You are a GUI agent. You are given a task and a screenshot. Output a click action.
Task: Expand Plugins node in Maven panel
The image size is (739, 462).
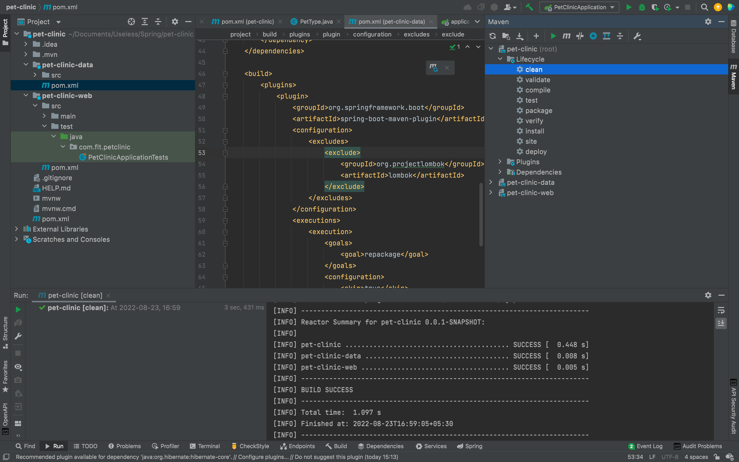pyautogui.click(x=500, y=162)
